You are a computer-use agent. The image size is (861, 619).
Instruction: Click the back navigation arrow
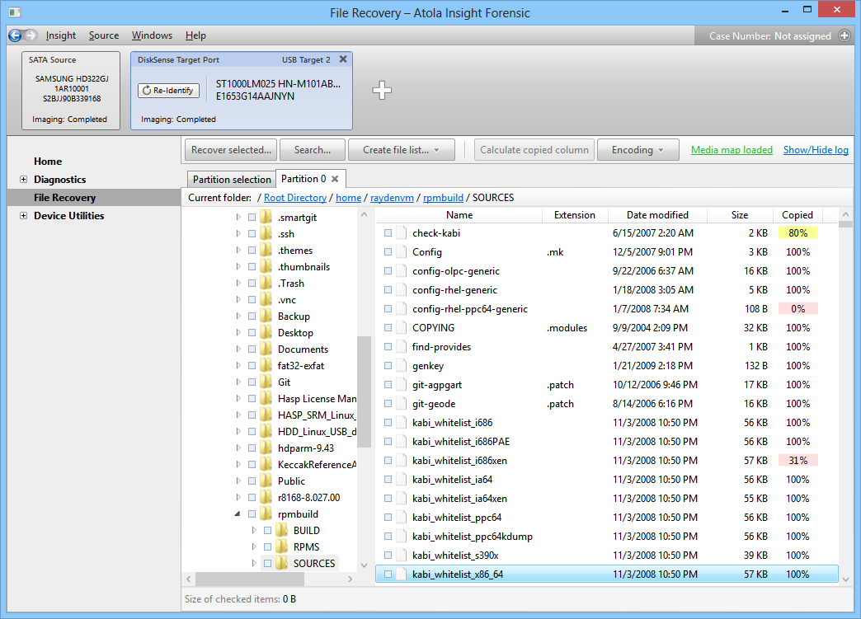[13, 35]
